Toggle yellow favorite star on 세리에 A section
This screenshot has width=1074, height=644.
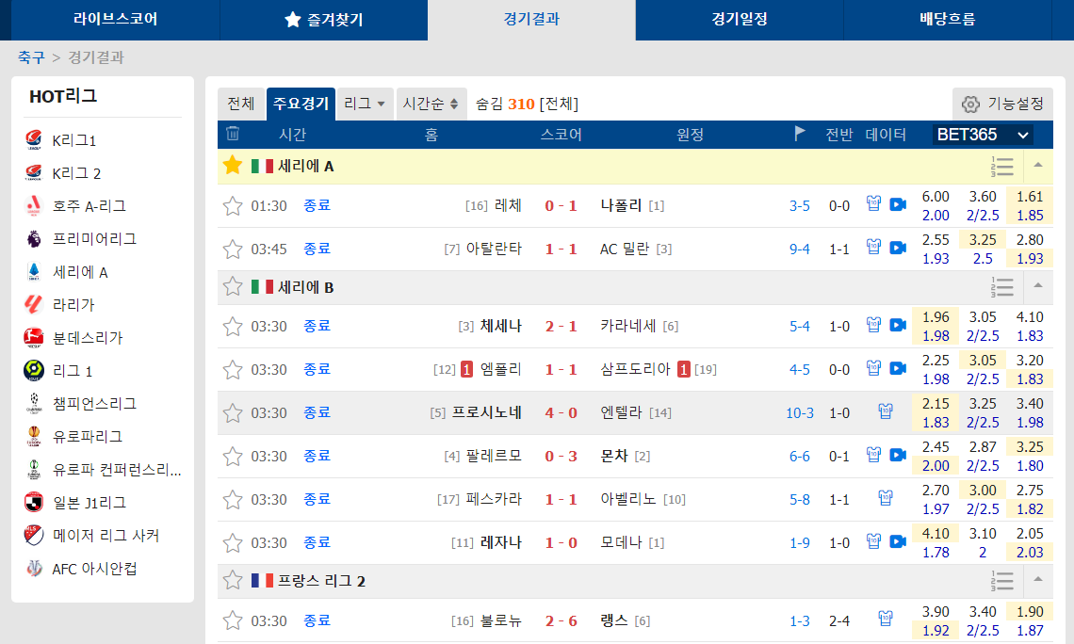tap(233, 165)
